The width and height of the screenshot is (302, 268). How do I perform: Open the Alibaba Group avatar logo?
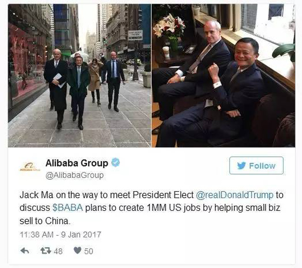[x=30, y=167]
